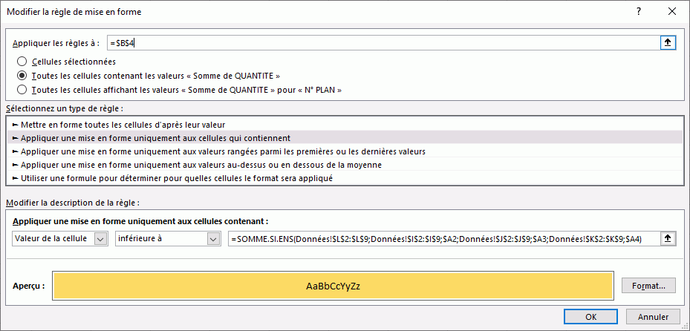This screenshot has width=690, height=331.
Task: Pick rule type above or below moyenne
Action: pos(201,165)
